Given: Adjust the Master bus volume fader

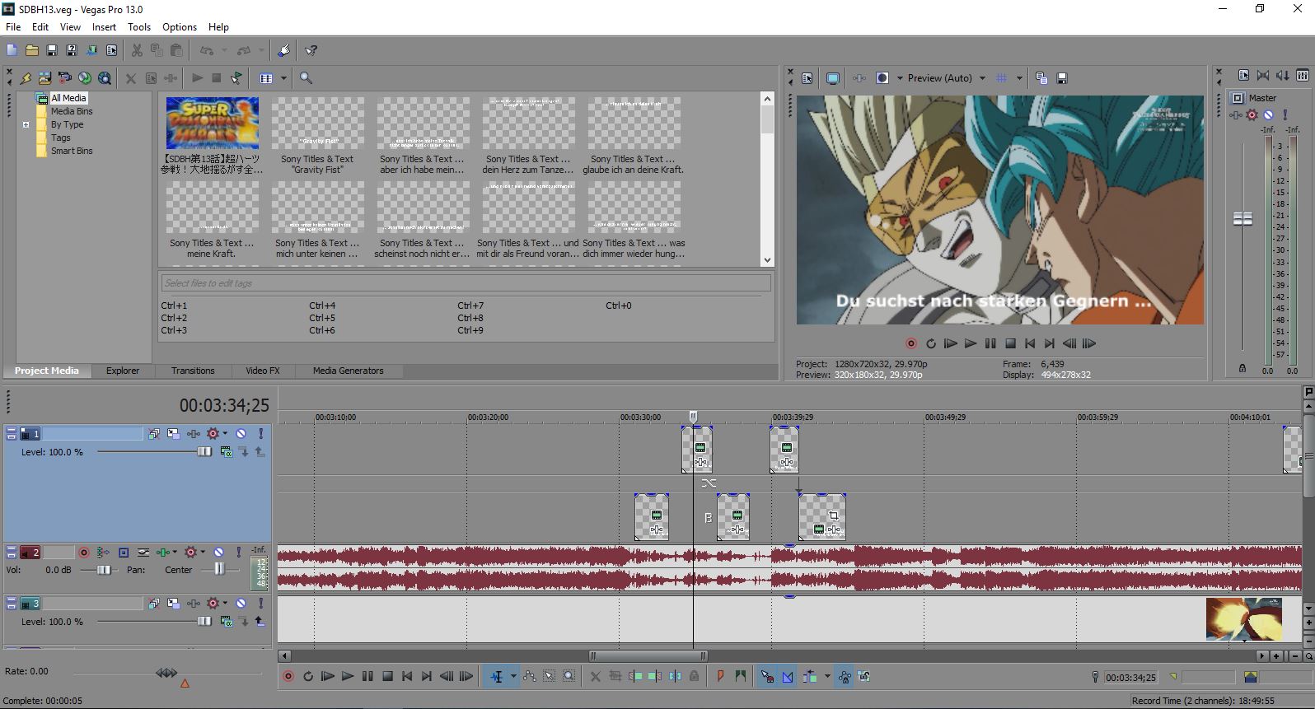Looking at the screenshot, I should [1242, 218].
